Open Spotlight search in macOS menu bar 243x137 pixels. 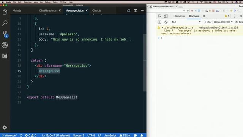point(232,2)
